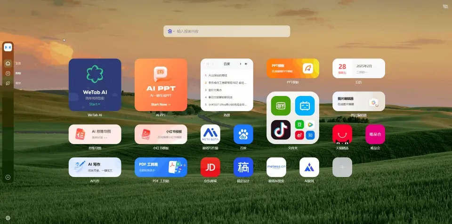This screenshot has height=224, width=452.
Task: Open Bilibili TV icon in the folder
Action: [x=305, y=106]
